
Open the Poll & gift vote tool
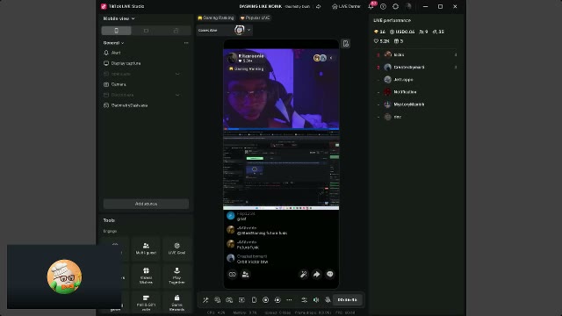pyautogui.click(x=146, y=303)
